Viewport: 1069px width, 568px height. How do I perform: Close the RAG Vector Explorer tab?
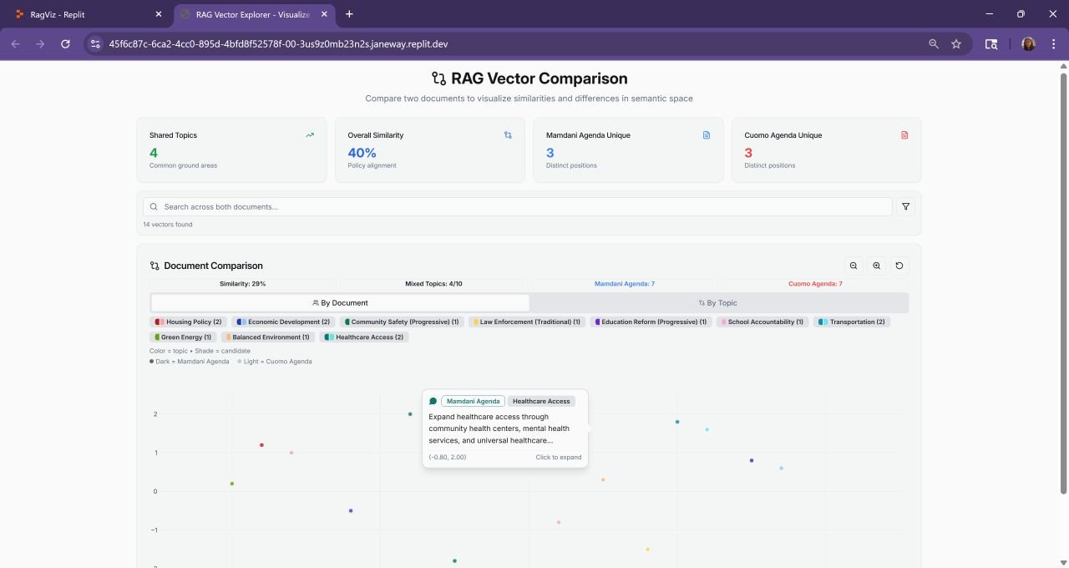pyautogui.click(x=324, y=14)
